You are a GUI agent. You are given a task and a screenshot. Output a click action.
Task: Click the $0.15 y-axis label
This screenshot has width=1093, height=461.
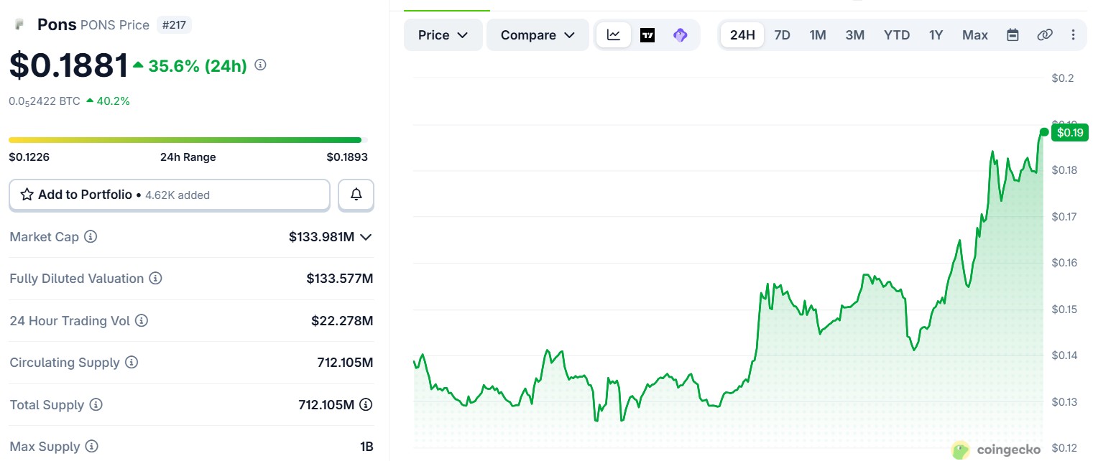pyautogui.click(x=1065, y=309)
